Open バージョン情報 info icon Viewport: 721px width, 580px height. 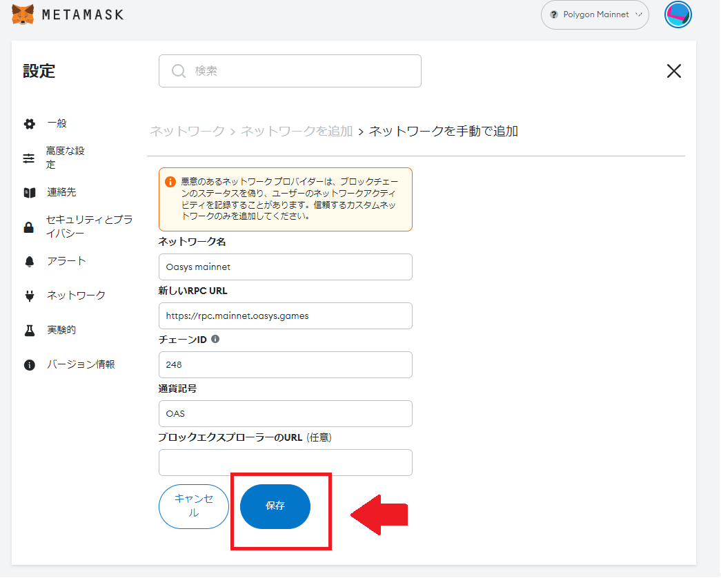point(30,364)
